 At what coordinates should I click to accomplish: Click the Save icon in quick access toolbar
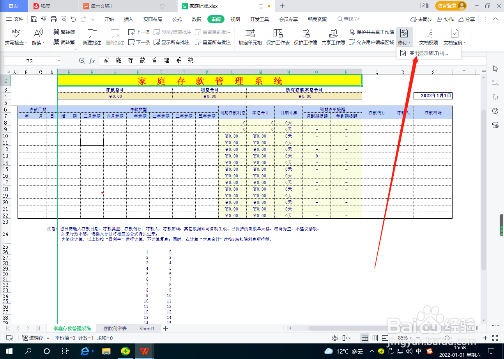point(34,19)
